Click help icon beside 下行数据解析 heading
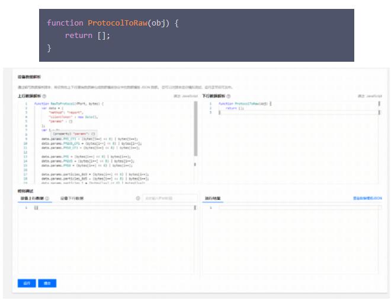The image size is (391, 301). point(229,96)
